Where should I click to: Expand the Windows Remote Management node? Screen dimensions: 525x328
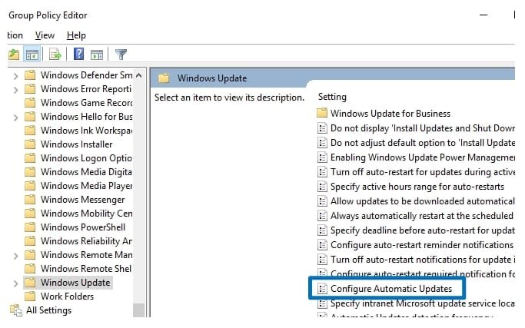pyautogui.click(x=15, y=256)
